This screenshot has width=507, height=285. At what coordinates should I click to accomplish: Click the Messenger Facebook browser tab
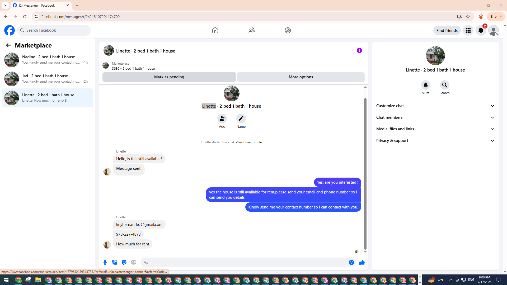[41, 5]
